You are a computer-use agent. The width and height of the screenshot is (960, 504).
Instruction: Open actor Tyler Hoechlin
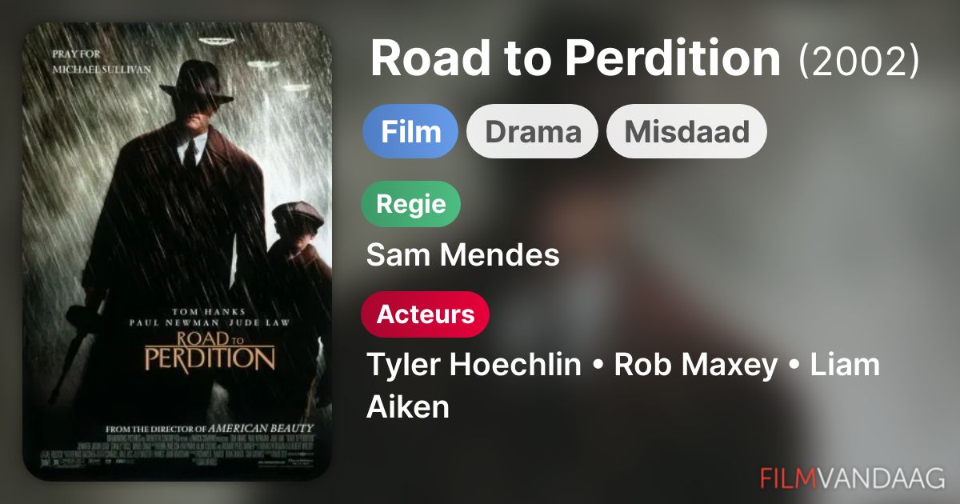click(474, 366)
